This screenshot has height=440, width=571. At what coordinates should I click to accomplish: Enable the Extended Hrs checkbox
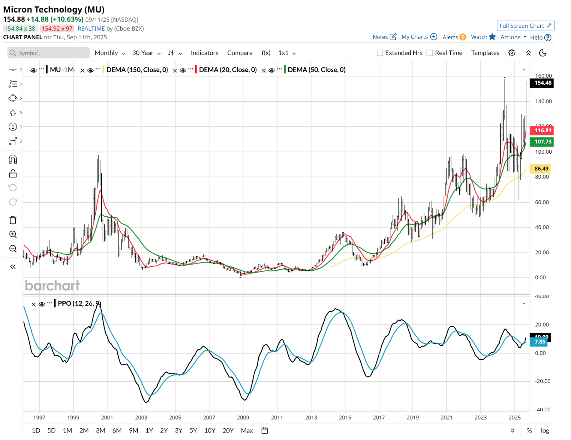(380, 53)
